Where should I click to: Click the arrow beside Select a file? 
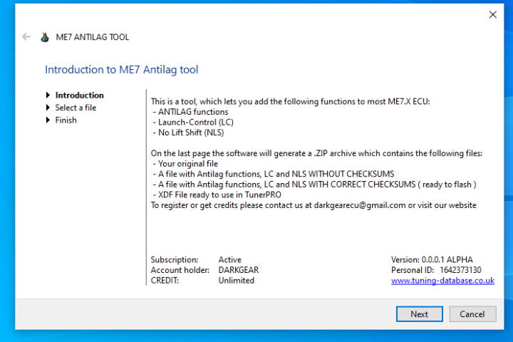[48, 108]
